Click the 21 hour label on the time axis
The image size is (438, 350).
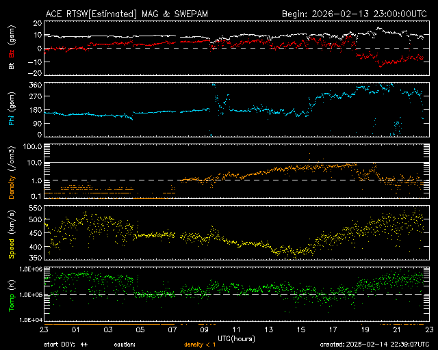pyautogui.click(x=397, y=329)
